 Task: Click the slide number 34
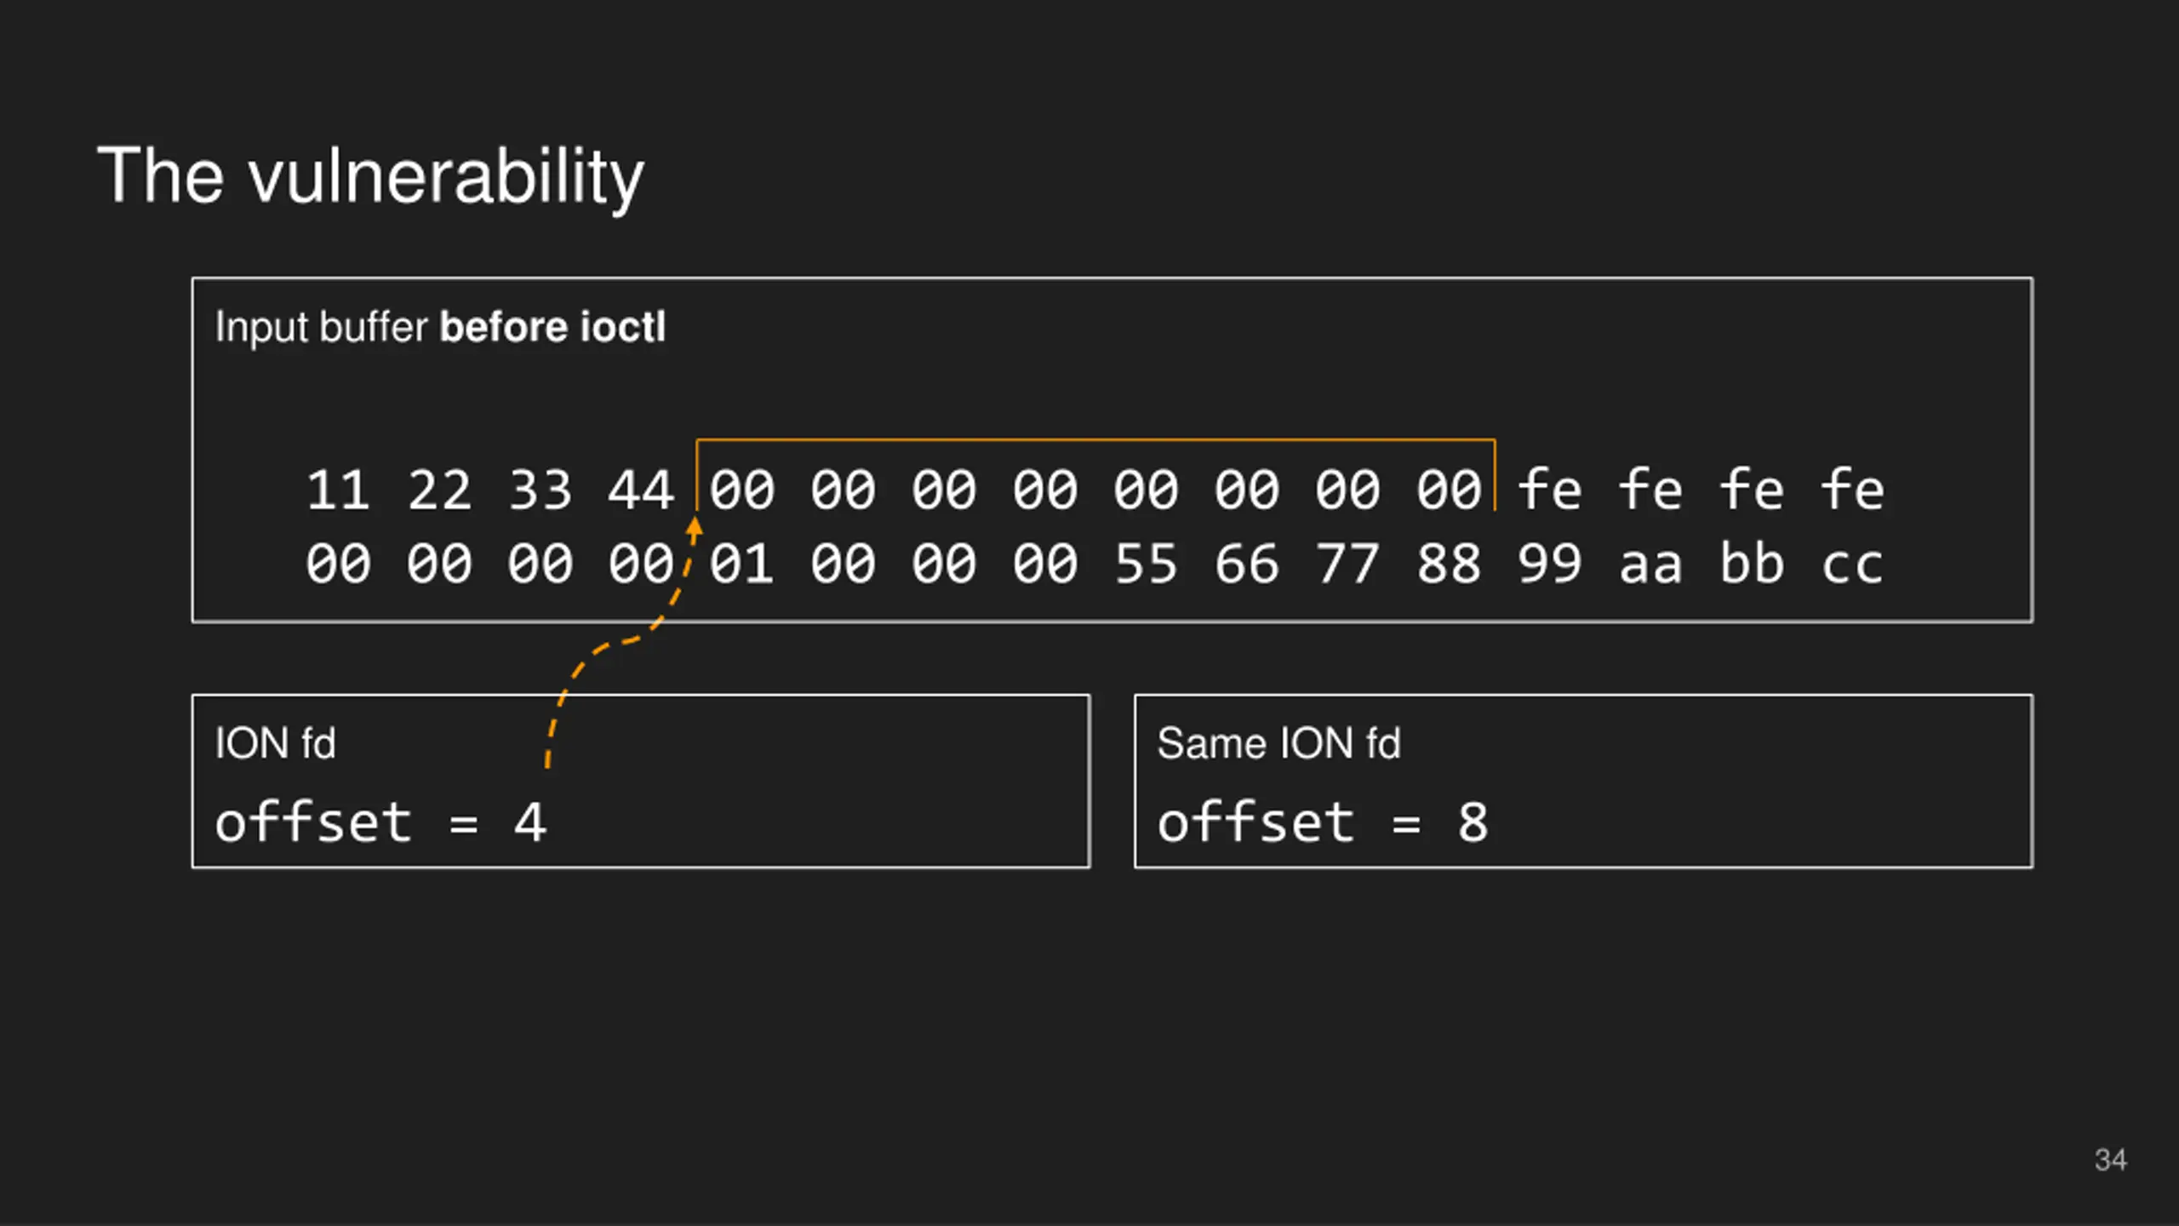pyautogui.click(x=2110, y=1160)
